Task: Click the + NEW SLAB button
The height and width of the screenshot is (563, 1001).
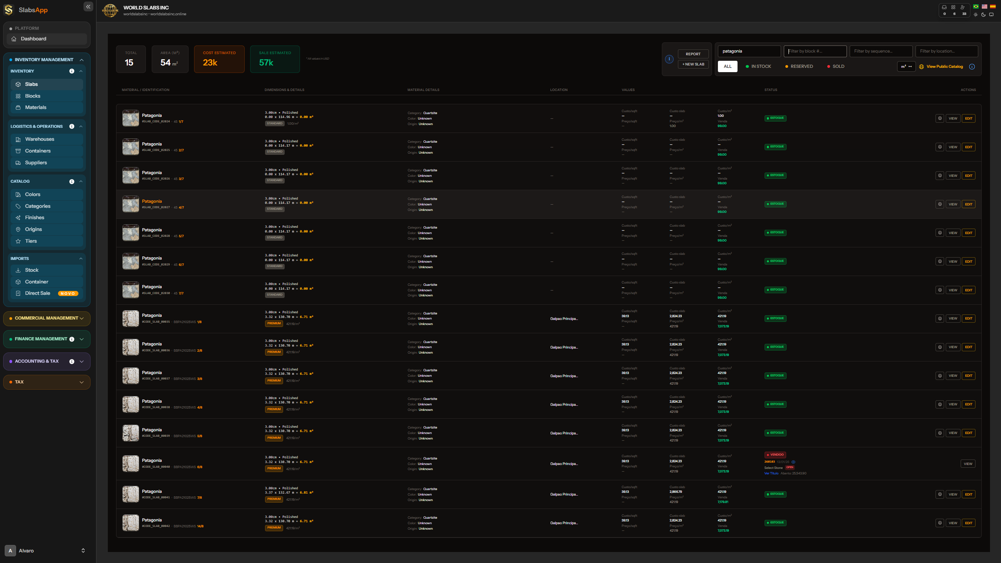Action: coord(693,64)
